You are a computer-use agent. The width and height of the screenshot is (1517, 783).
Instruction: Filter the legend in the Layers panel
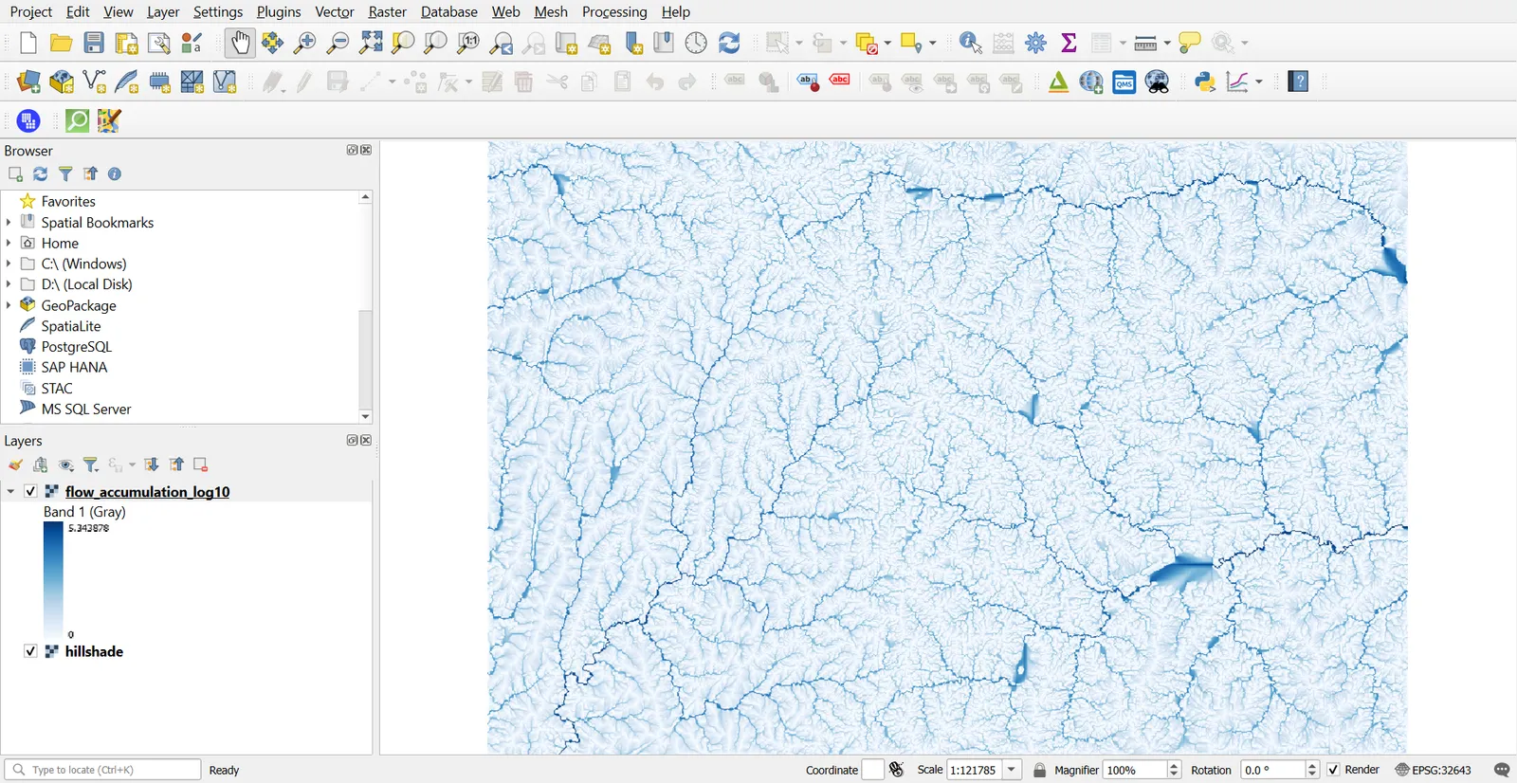91,464
